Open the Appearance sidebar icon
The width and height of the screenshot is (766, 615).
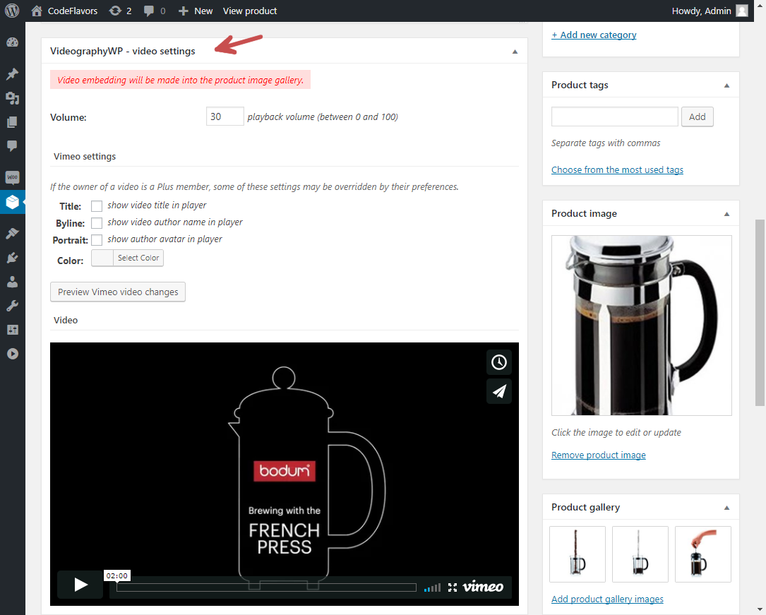pyautogui.click(x=12, y=234)
